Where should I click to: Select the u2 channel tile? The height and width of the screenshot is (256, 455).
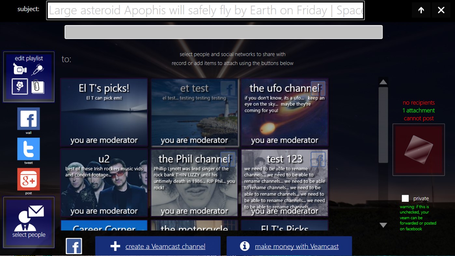pyautogui.click(x=104, y=183)
